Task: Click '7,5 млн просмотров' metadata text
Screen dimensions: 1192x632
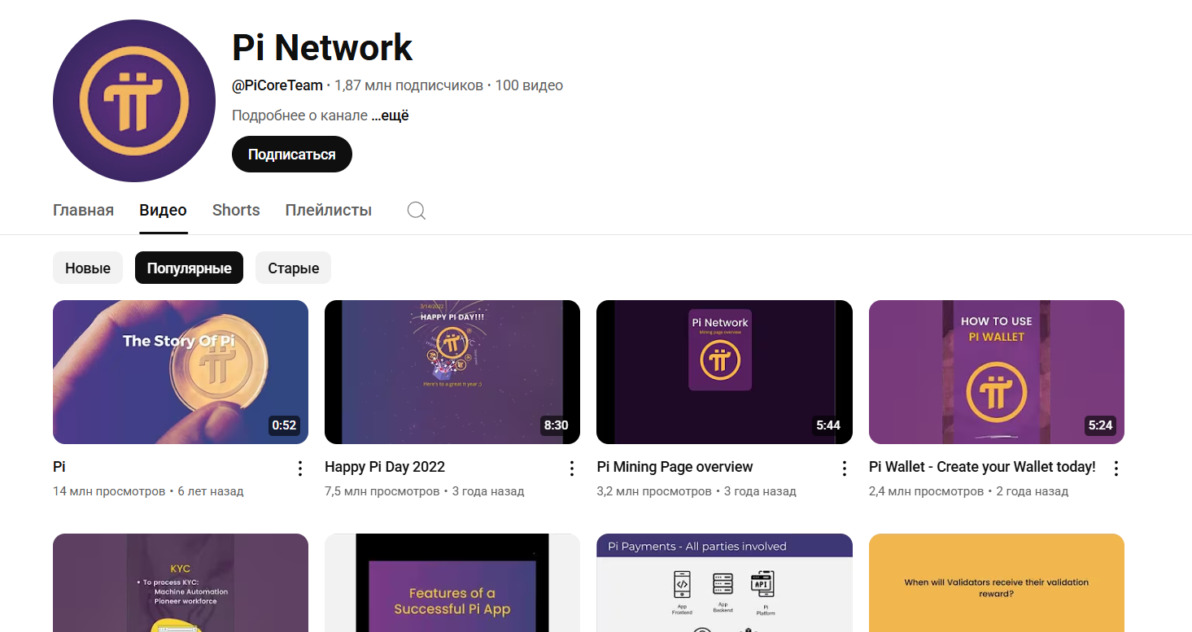Action: tap(382, 491)
